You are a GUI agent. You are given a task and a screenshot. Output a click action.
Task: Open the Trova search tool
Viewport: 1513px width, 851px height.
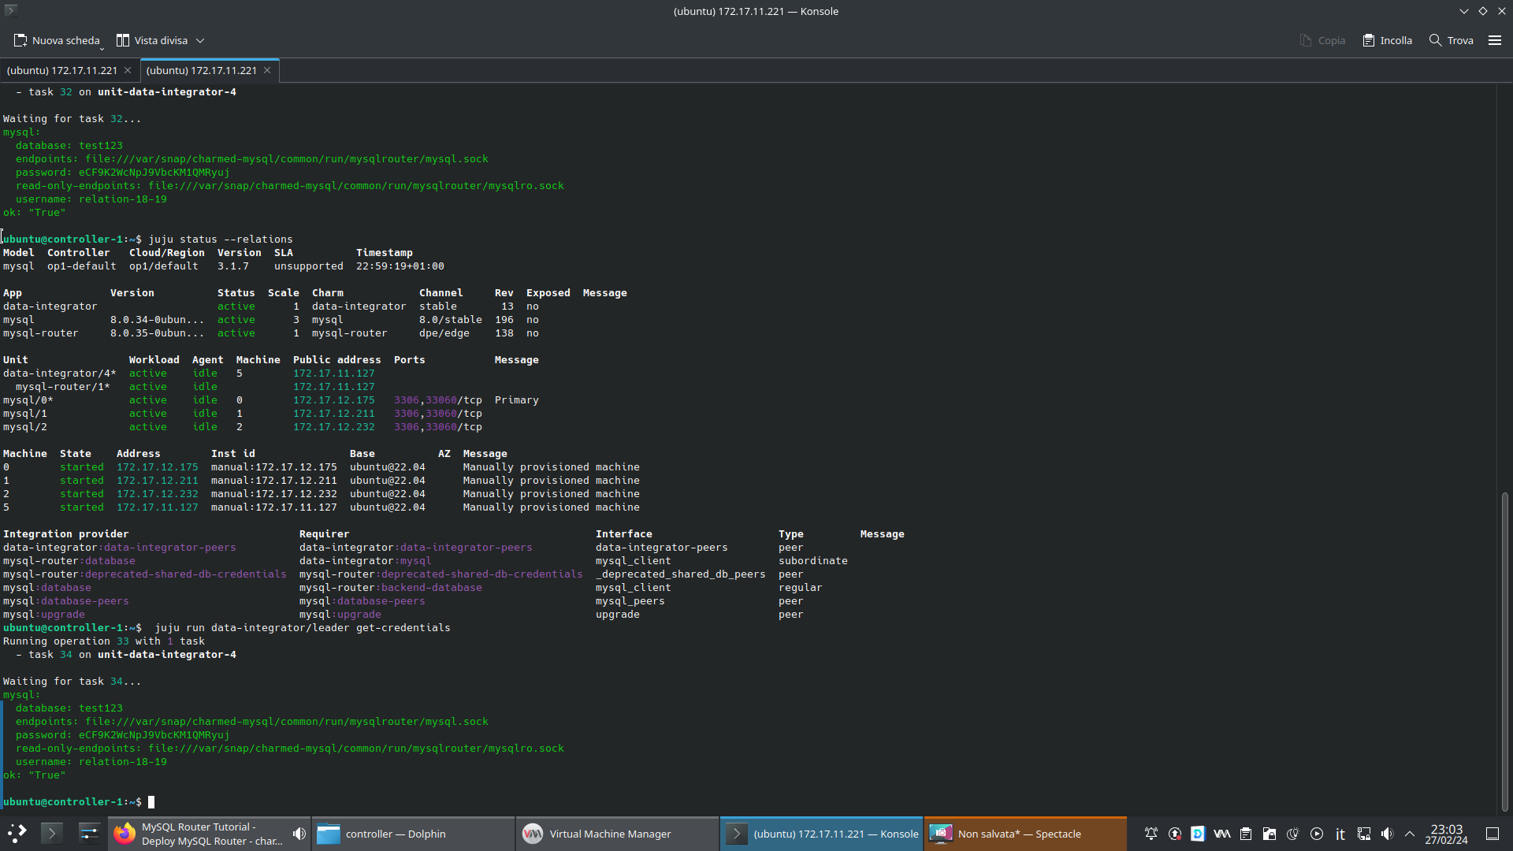tap(1451, 40)
